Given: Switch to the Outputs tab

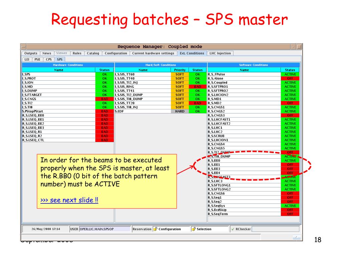Looking at the screenshot, I should (31, 53).
